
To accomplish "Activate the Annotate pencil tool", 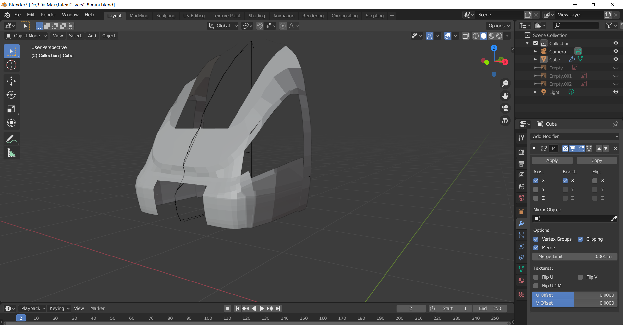I will (11, 139).
